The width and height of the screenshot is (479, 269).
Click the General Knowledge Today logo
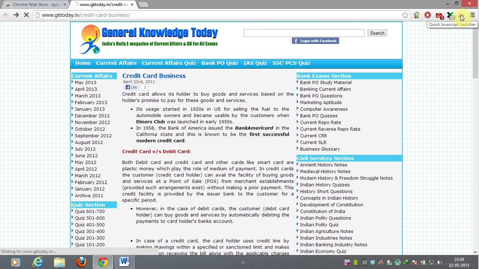tap(149, 39)
